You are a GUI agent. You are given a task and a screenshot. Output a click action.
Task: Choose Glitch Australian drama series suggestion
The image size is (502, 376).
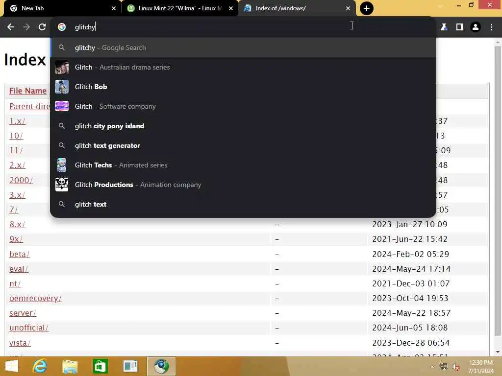tap(243, 67)
